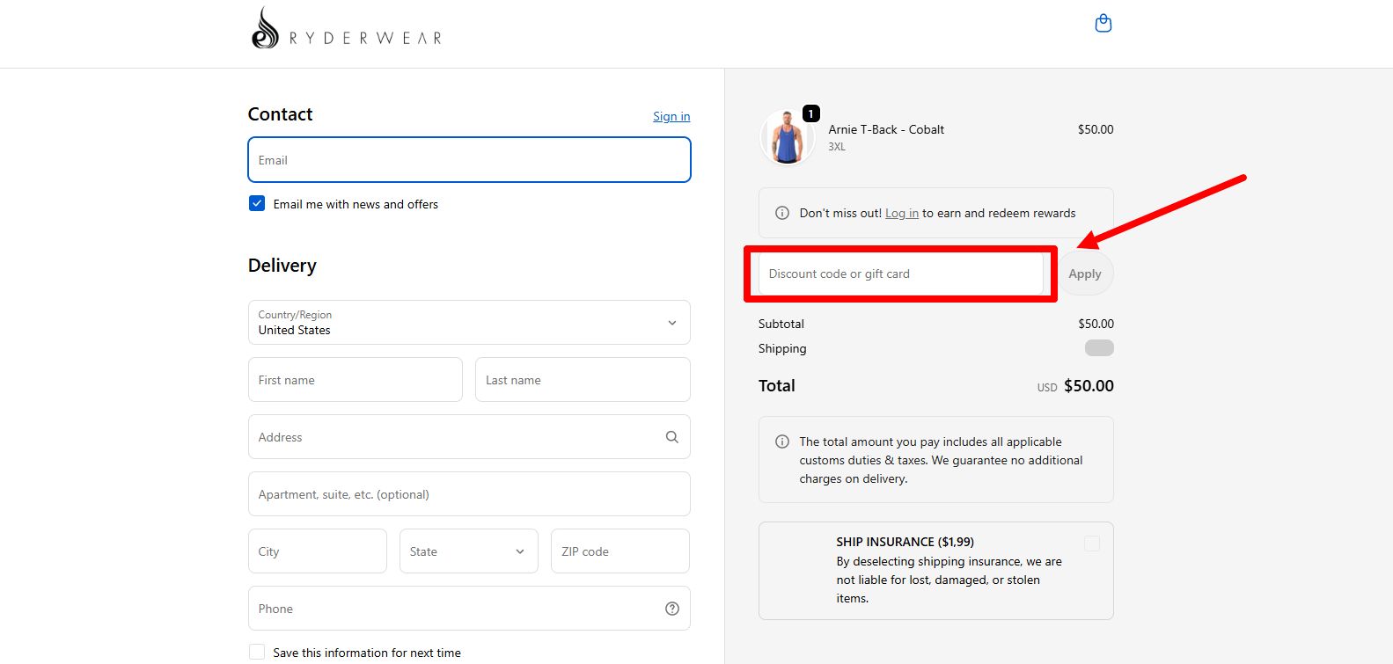
Task: Focus the City field
Action: click(318, 551)
